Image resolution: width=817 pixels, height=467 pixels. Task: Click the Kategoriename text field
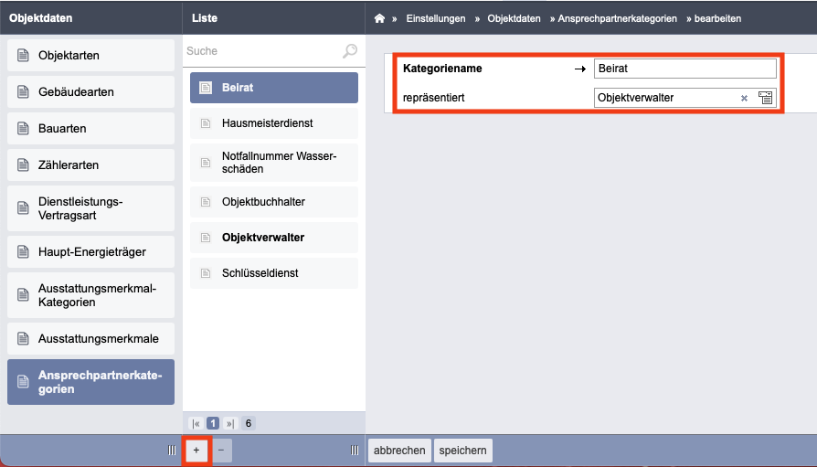[x=685, y=69]
